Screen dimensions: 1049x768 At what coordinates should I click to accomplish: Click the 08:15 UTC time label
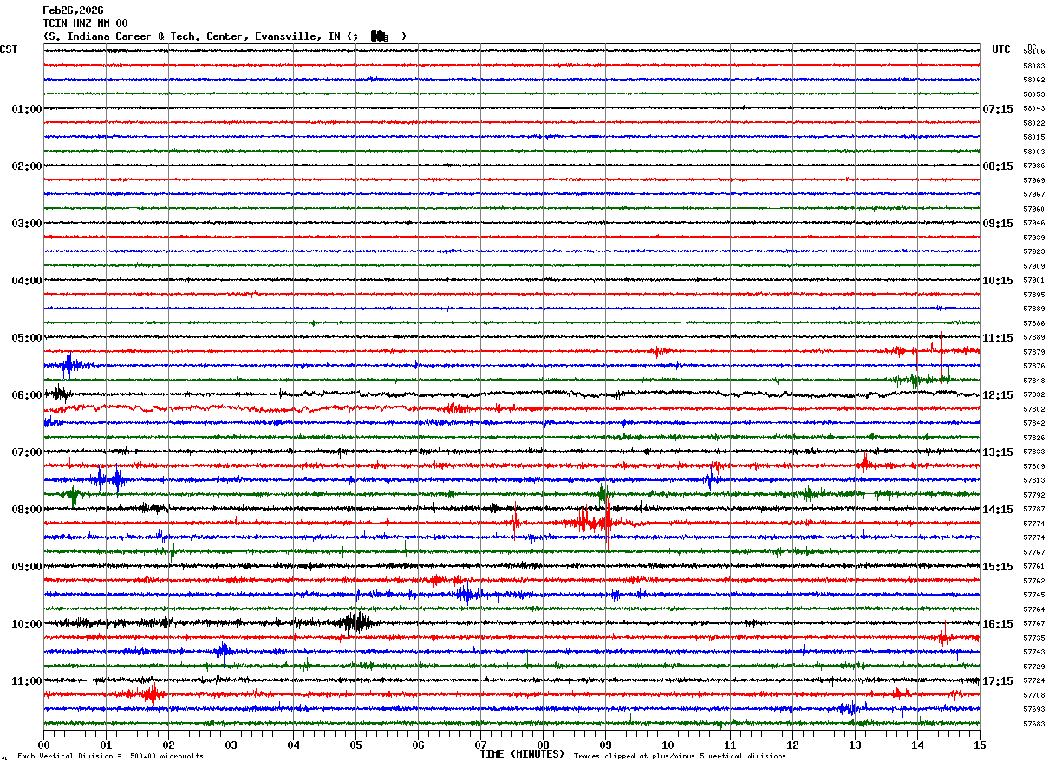(x=998, y=166)
